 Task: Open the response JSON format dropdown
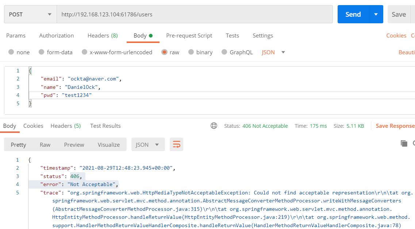(x=148, y=145)
